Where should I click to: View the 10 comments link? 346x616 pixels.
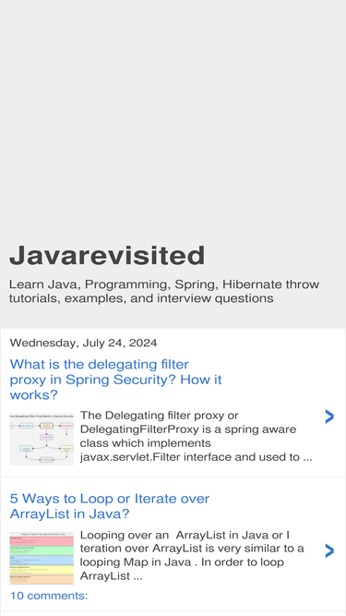49,596
